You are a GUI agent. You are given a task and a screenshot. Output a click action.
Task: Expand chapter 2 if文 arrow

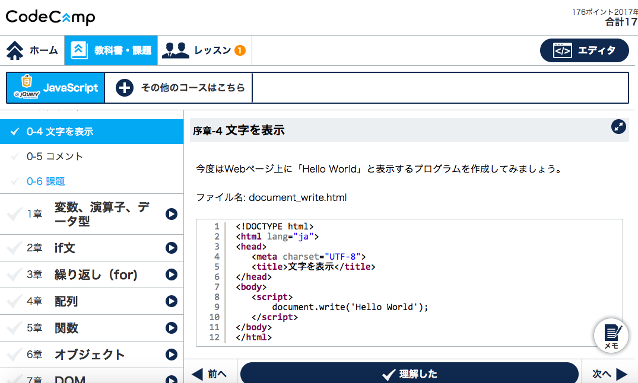pos(172,248)
